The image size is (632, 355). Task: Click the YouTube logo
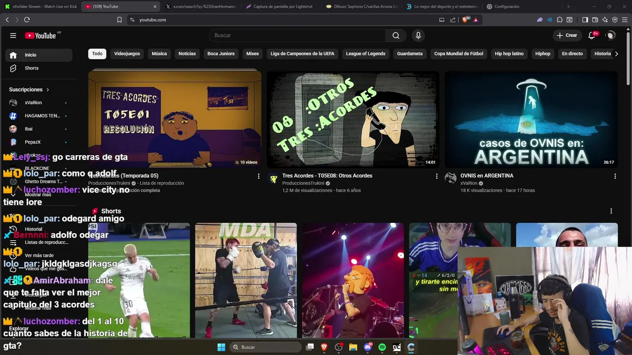click(x=40, y=35)
